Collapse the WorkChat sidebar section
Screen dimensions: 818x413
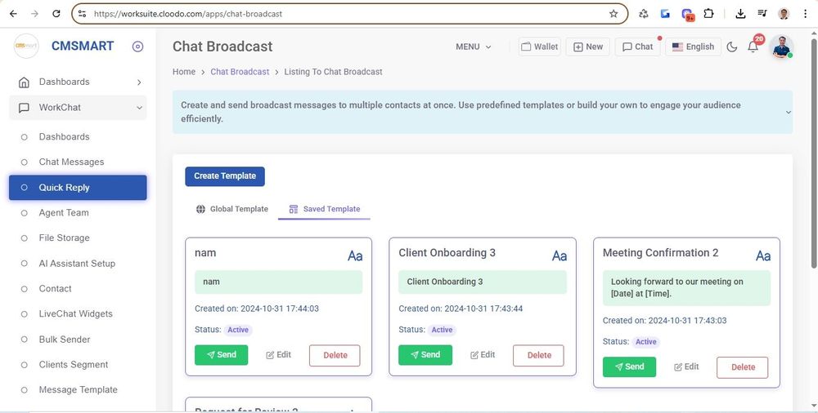(139, 108)
